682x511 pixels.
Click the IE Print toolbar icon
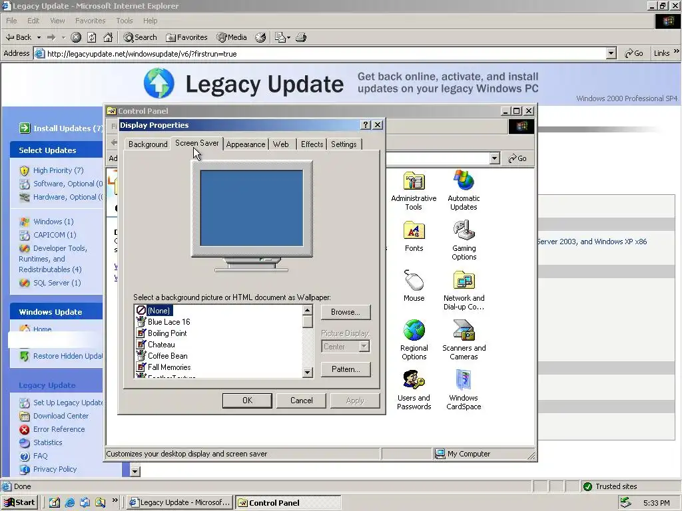point(301,37)
